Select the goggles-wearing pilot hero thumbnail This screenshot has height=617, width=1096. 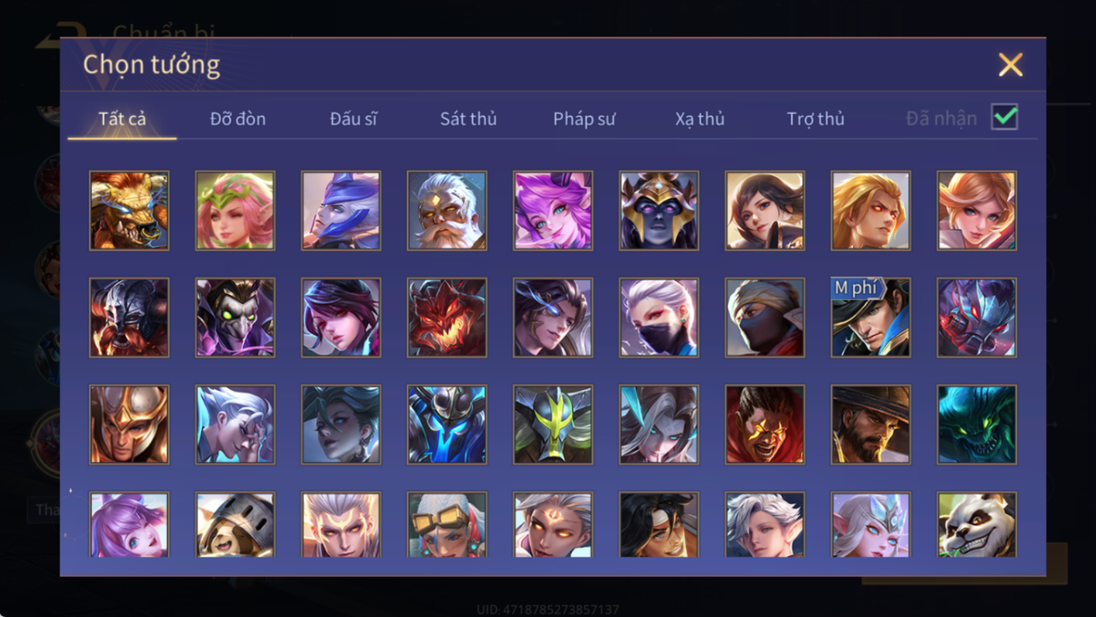coord(447,524)
